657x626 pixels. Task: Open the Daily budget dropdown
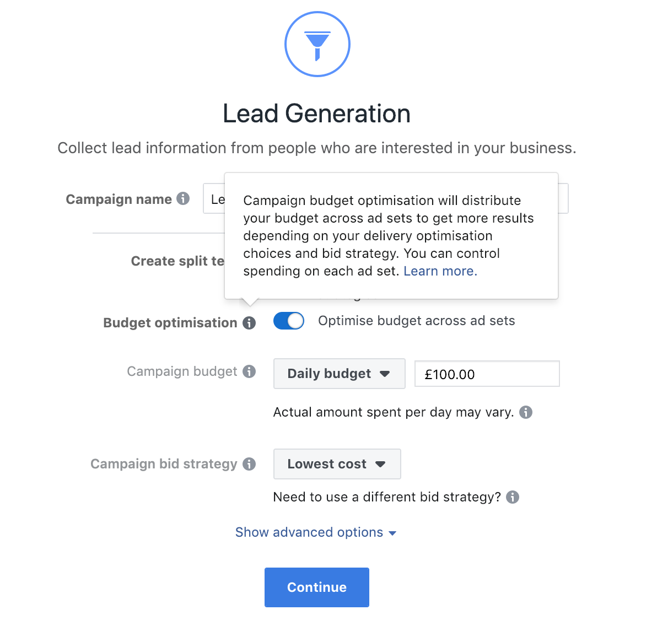340,373
